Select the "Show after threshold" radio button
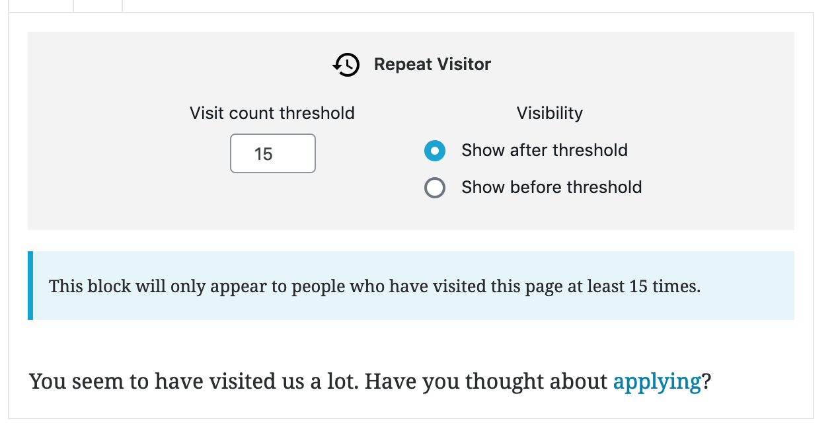The width and height of the screenshot is (838, 435). [434, 151]
